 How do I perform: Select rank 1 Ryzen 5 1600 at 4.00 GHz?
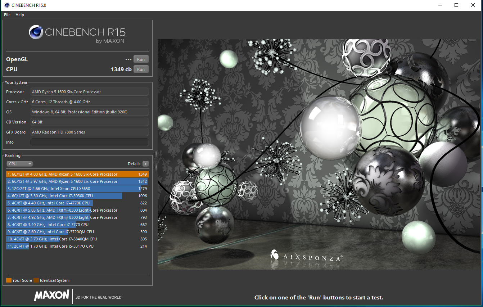point(77,174)
